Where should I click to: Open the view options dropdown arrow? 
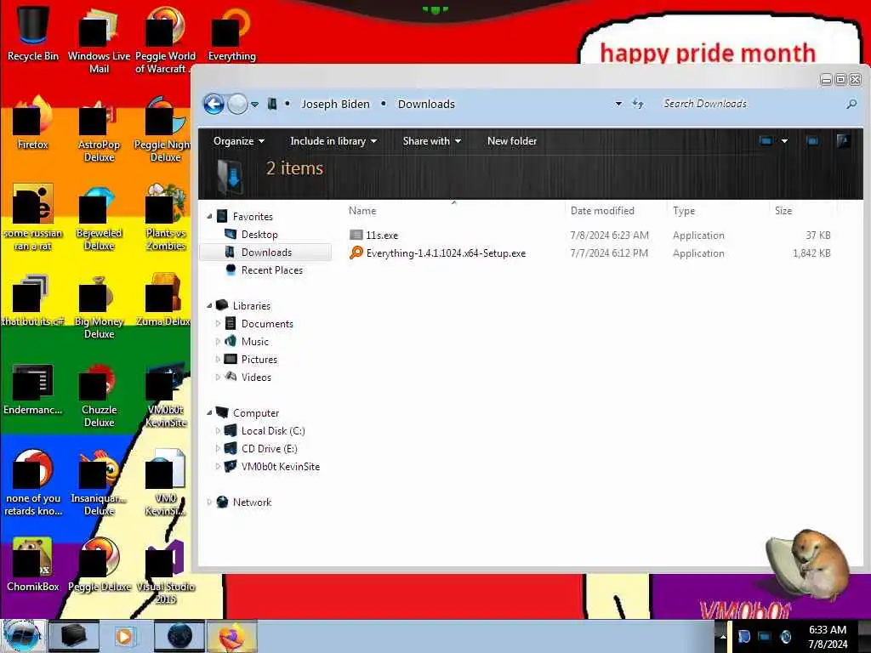coord(784,141)
